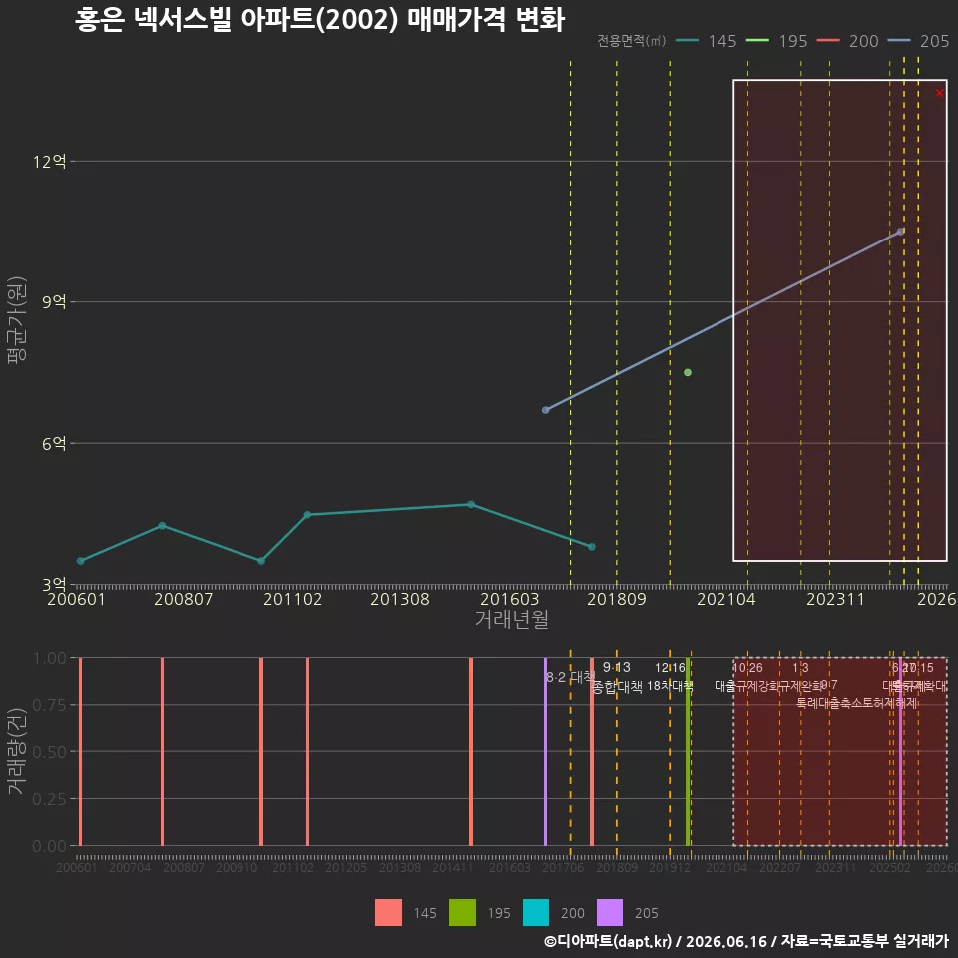The width and height of the screenshot is (958, 958).
Task: Toggle the 205 series in top legend
Action: pyautogui.click(x=918, y=41)
